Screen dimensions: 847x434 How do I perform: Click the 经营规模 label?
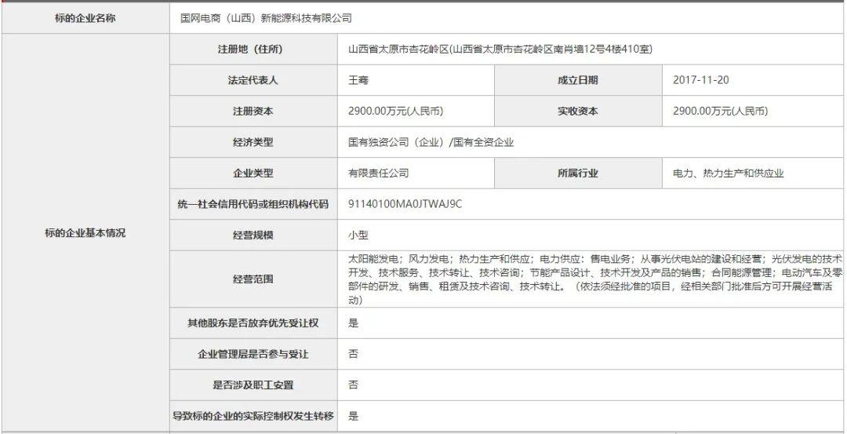click(x=253, y=235)
